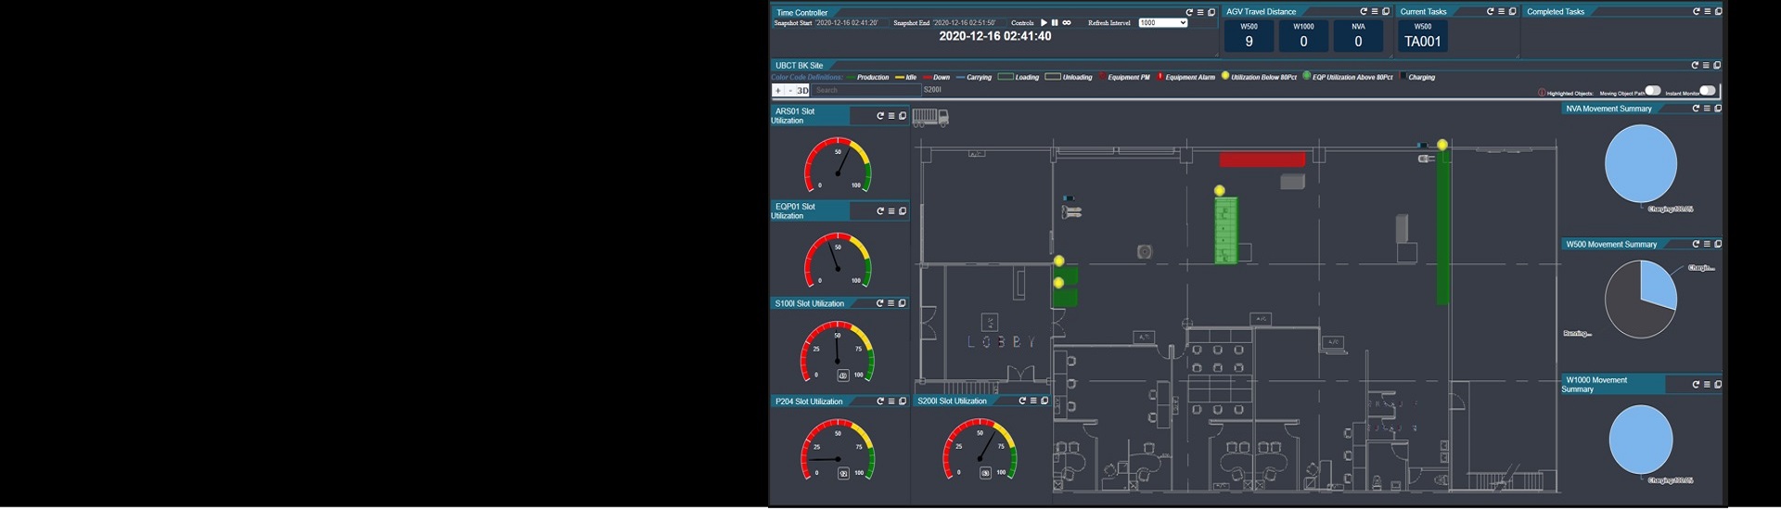This screenshot has height=510, width=1781.
Task: Open the S200I Slot Utilization menu
Action: click(x=1033, y=401)
